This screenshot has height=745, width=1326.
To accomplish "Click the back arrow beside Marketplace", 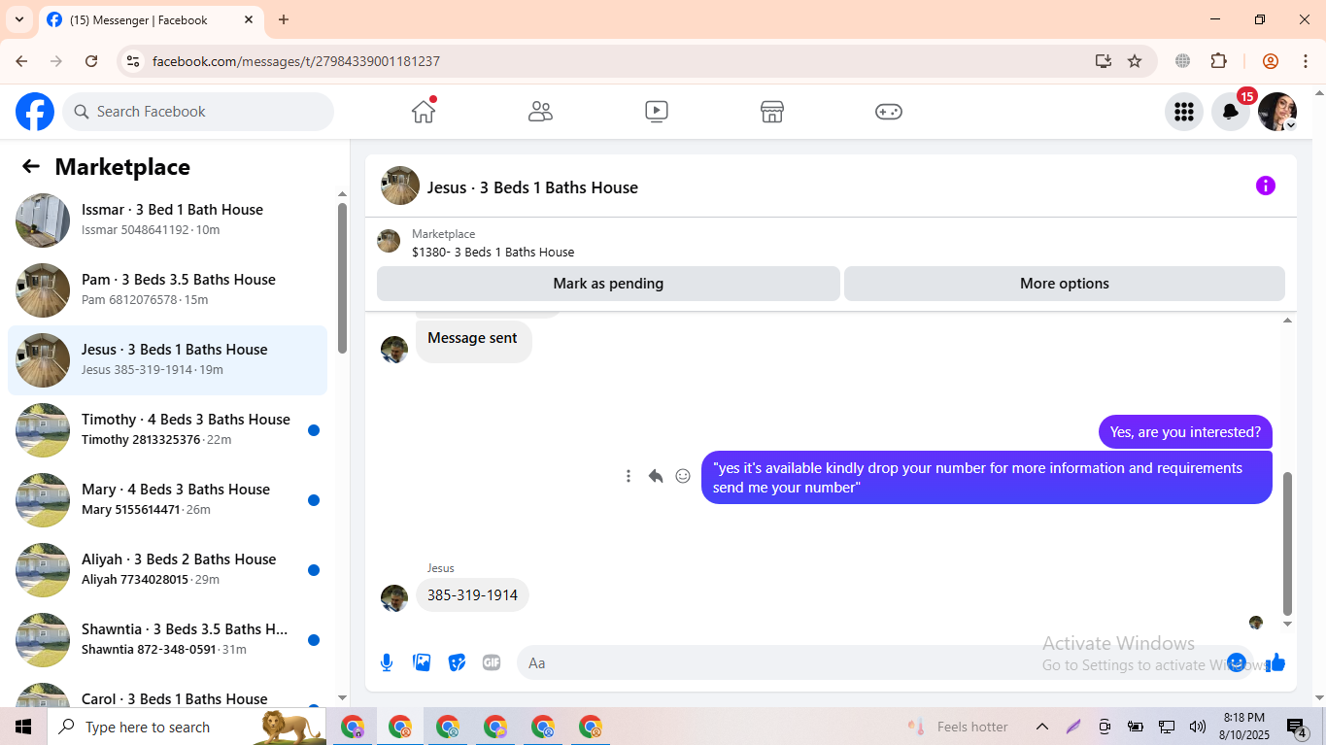I will (x=31, y=167).
